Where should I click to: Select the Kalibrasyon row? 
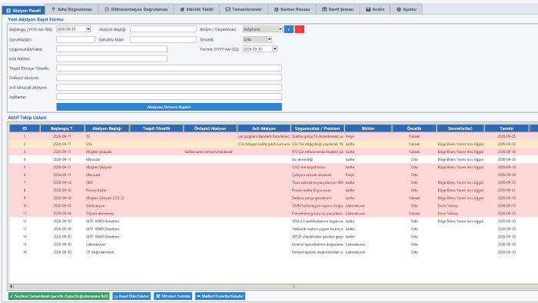tap(274, 205)
